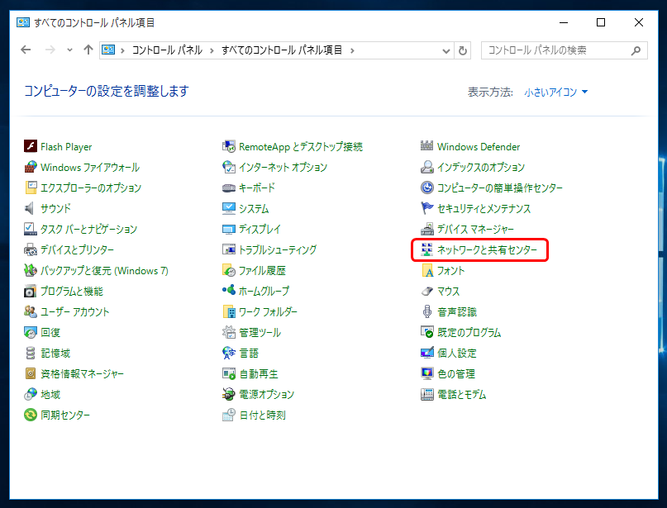The width and height of the screenshot is (667, 508).
Task: Open the RemoteApp とデスクトップ接続 icon
Action: coord(229,146)
